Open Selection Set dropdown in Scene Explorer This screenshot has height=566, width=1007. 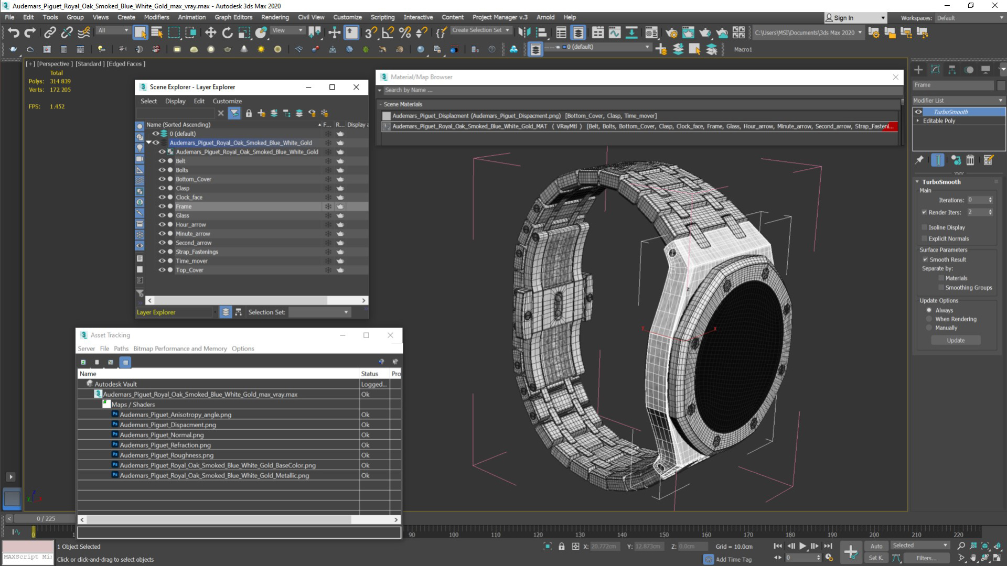[319, 312]
